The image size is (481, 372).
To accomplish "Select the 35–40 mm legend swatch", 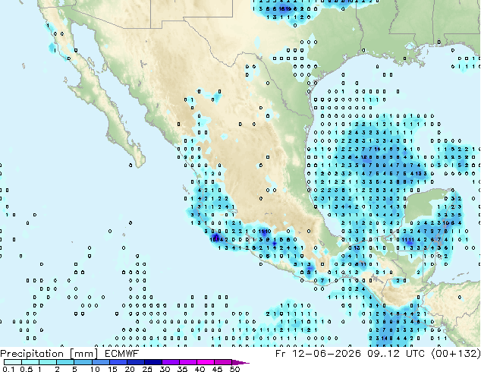I will coord(187,362).
